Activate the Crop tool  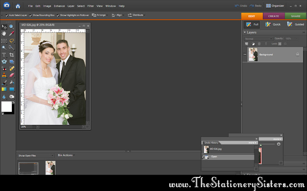click(x=12, y=55)
